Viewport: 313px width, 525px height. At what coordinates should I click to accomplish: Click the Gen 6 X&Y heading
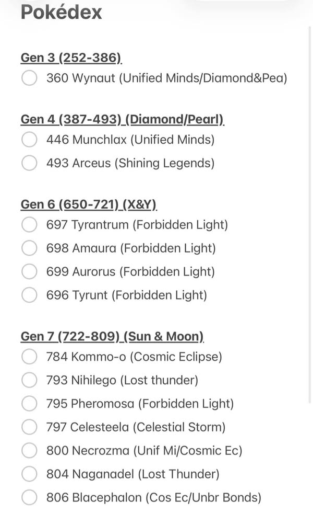click(x=89, y=204)
